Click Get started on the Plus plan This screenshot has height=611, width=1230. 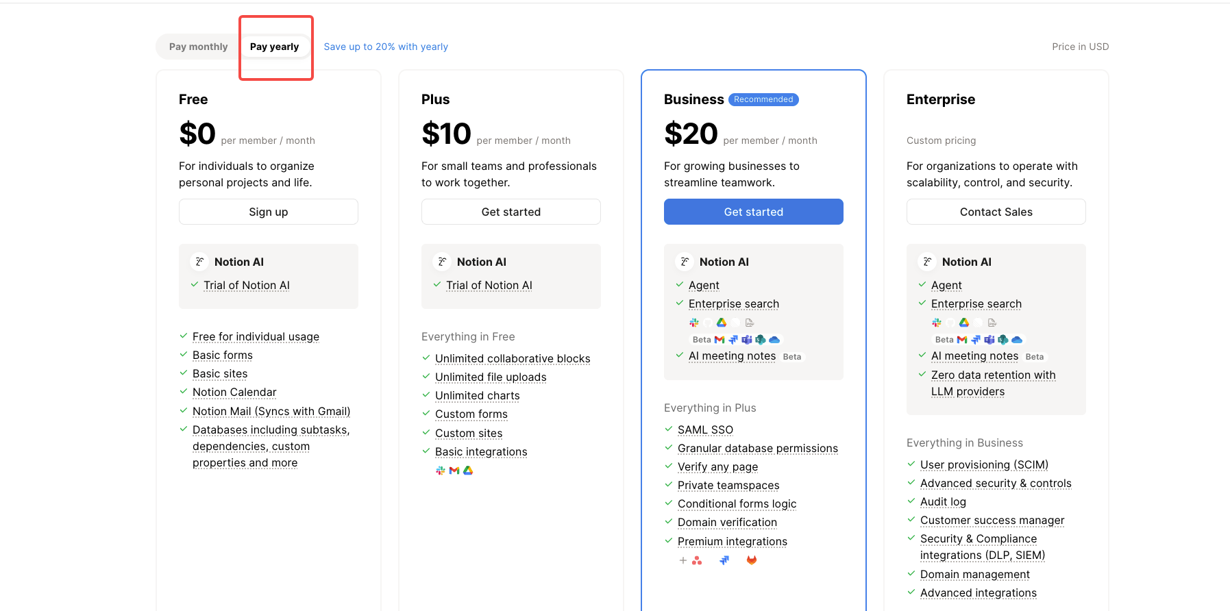[x=511, y=212]
